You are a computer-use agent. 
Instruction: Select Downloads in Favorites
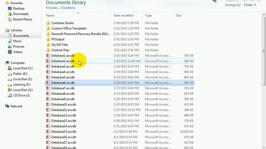click(x=21, y=14)
